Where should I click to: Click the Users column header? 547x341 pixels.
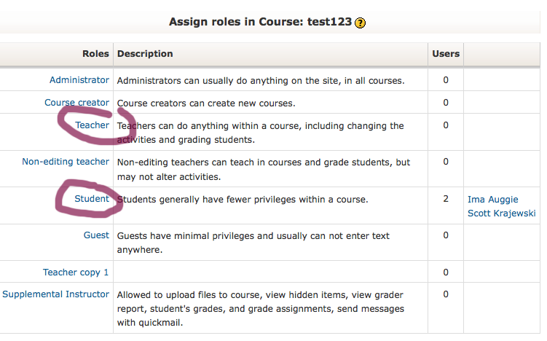(x=446, y=54)
